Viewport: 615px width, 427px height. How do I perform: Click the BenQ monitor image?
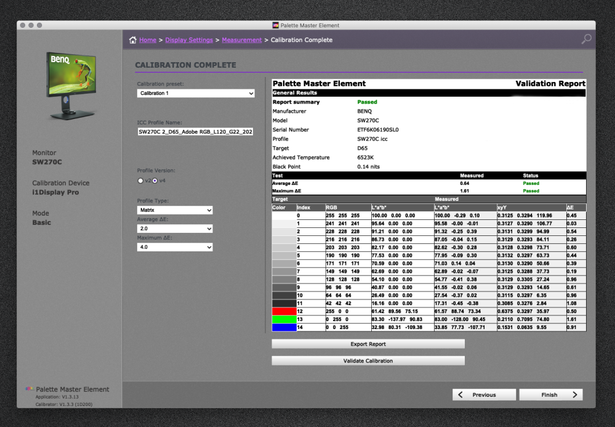point(72,86)
